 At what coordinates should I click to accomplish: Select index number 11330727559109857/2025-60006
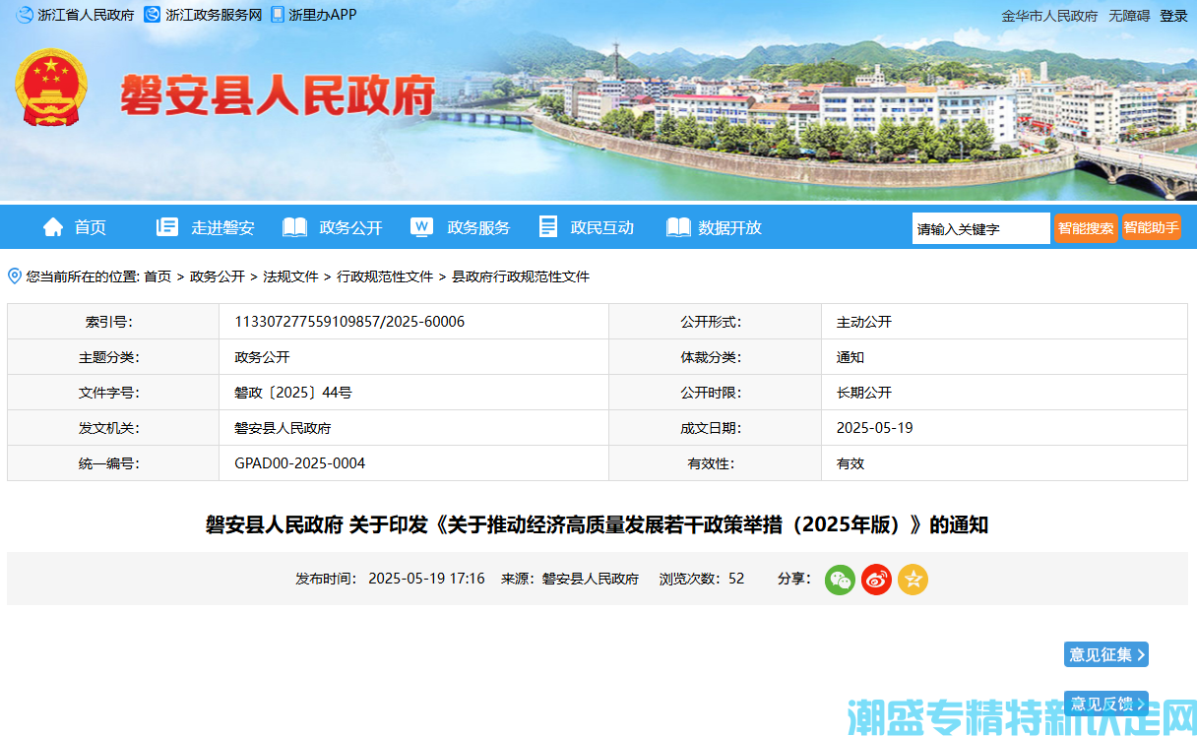(x=349, y=322)
